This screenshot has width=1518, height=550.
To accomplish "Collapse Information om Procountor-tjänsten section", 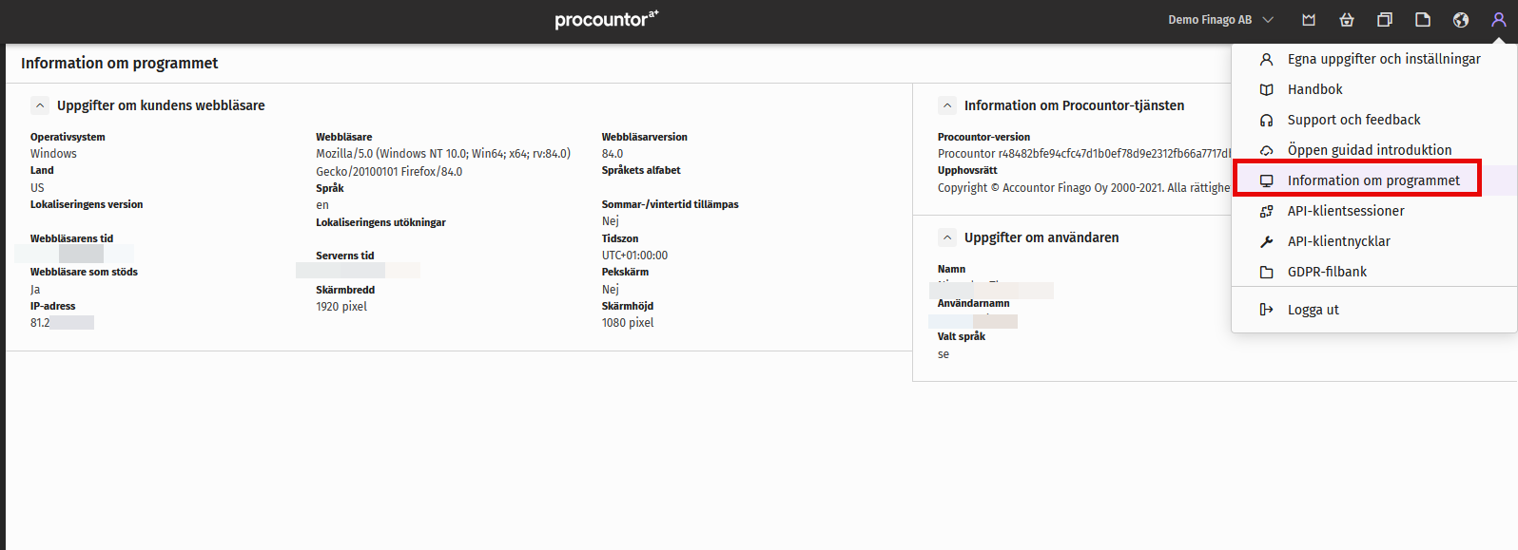I will (947, 105).
